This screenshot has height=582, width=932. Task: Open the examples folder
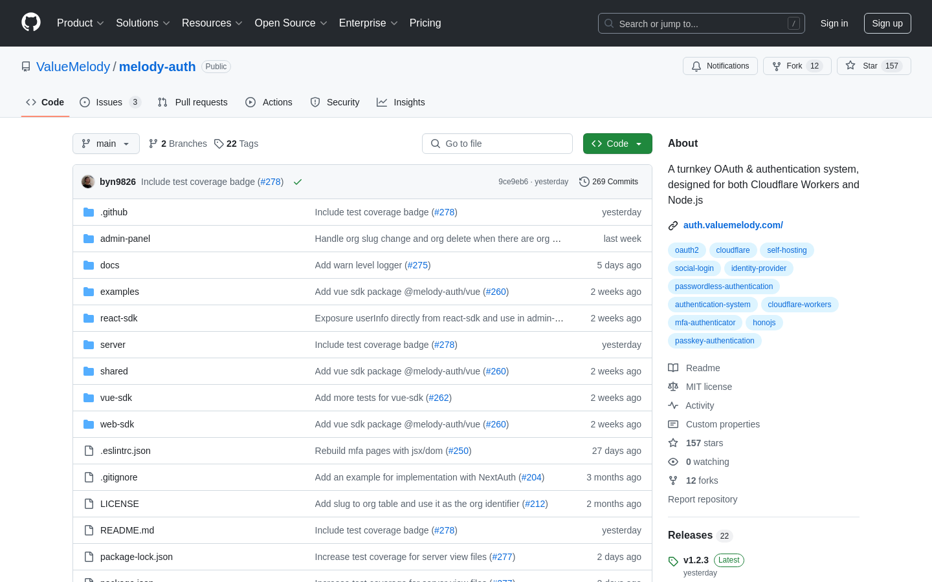pyautogui.click(x=120, y=292)
